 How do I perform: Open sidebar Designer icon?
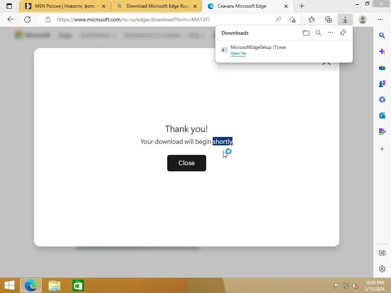pyautogui.click(x=382, y=132)
